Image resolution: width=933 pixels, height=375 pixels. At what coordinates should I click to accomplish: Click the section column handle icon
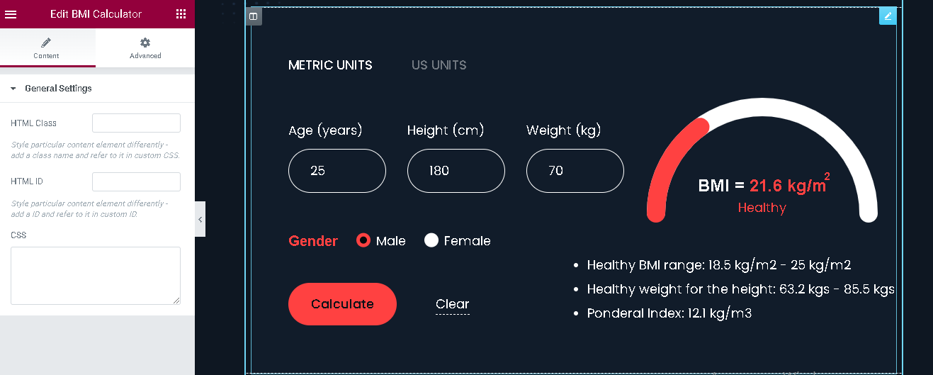(x=254, y=16)
